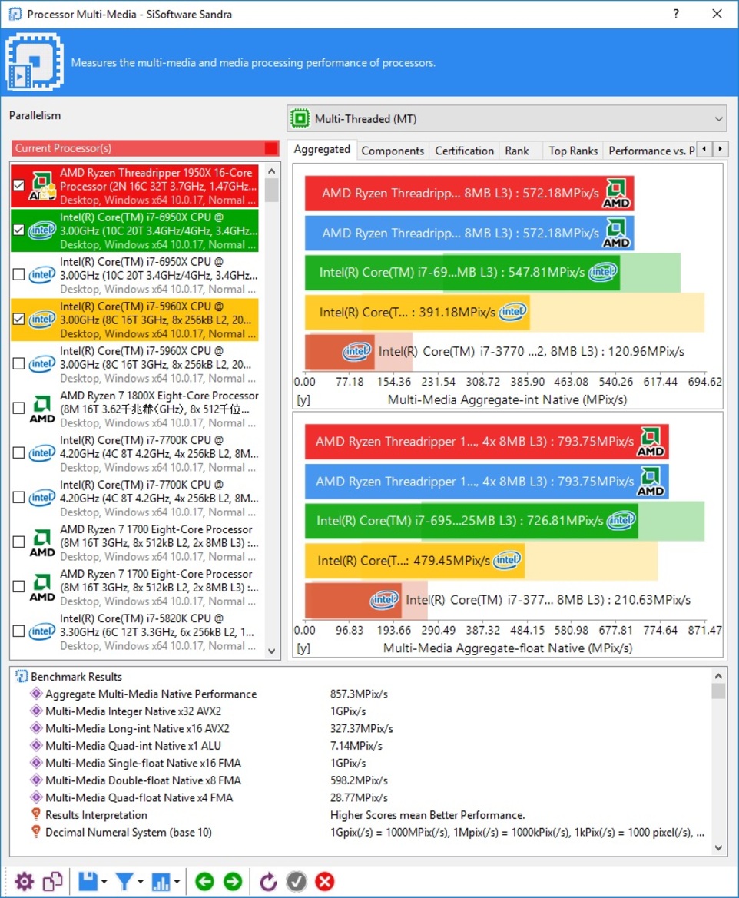This screenshot has width=739, height=898.
Task: Open the Performance vs. P tab
Action: point(651,151)
